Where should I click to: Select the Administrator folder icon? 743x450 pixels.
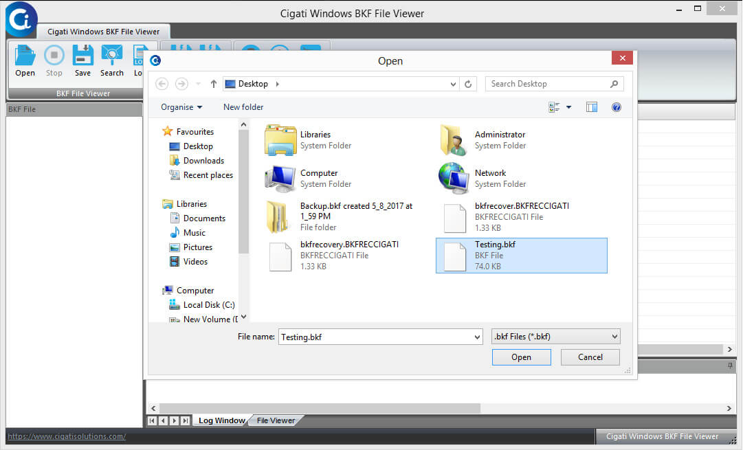(453, 140)
